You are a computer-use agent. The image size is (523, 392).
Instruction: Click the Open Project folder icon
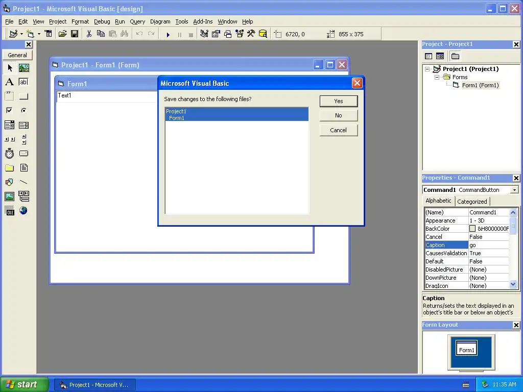63,34
